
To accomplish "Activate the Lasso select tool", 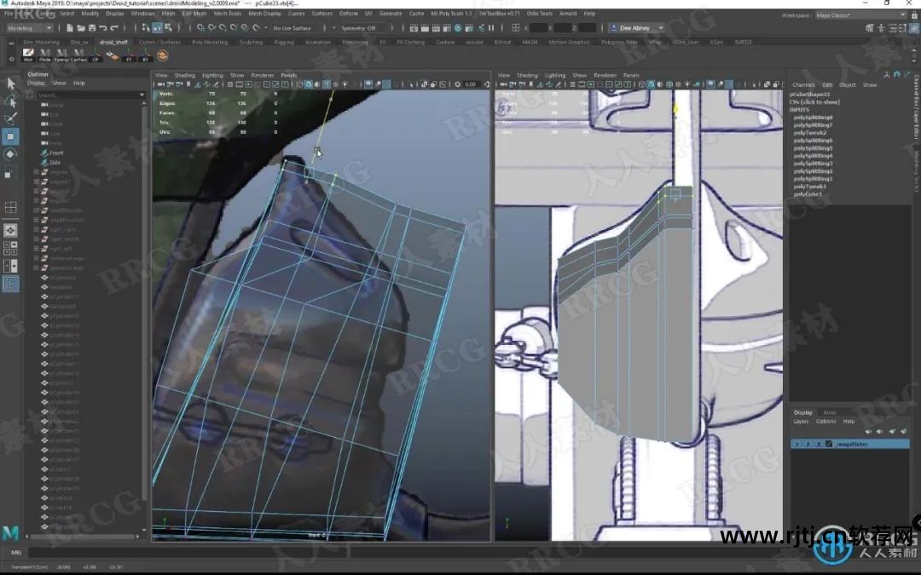I will (x=10, y=101).
